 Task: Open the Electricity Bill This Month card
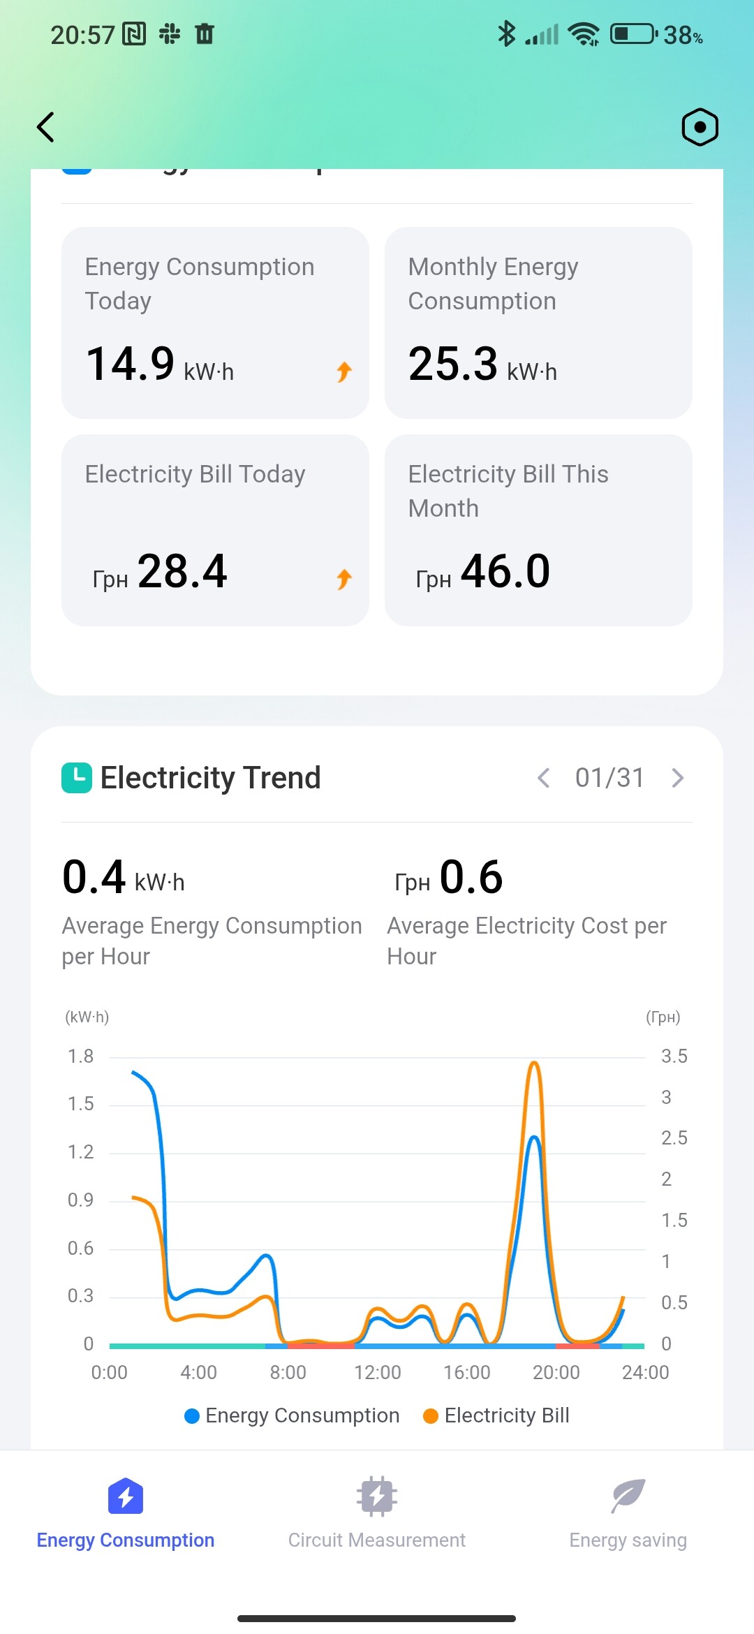pyautogui.click(x=538, y=530)
